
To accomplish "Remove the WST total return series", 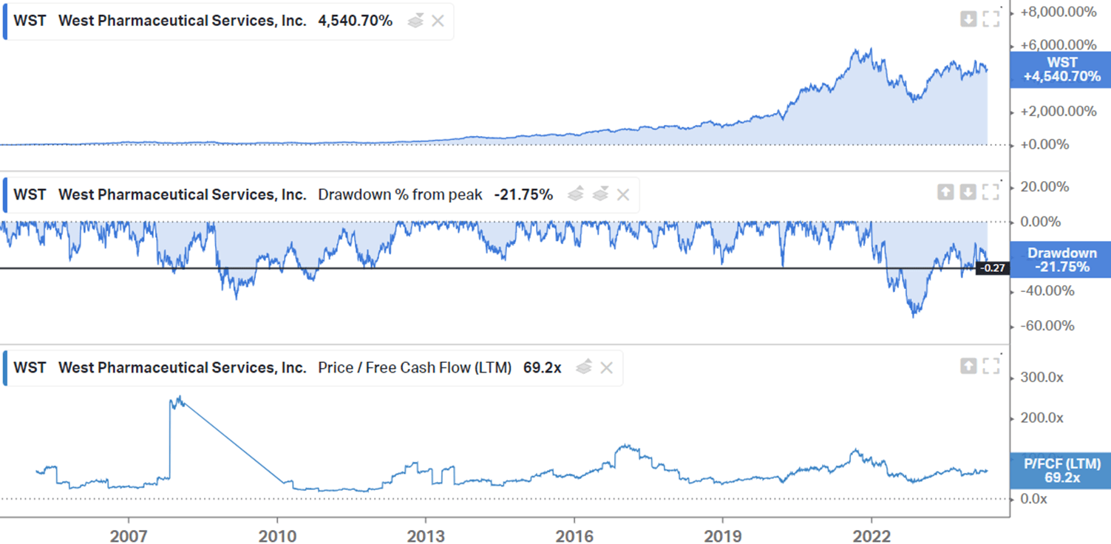I will tap(437, 21).
